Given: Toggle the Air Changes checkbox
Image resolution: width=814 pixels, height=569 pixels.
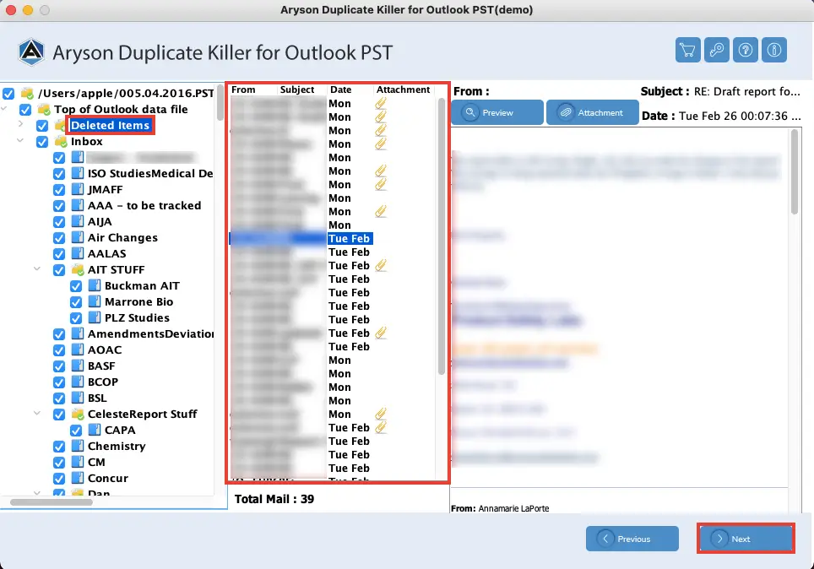Looking at the screenshot, I should [x=59, y=238].
